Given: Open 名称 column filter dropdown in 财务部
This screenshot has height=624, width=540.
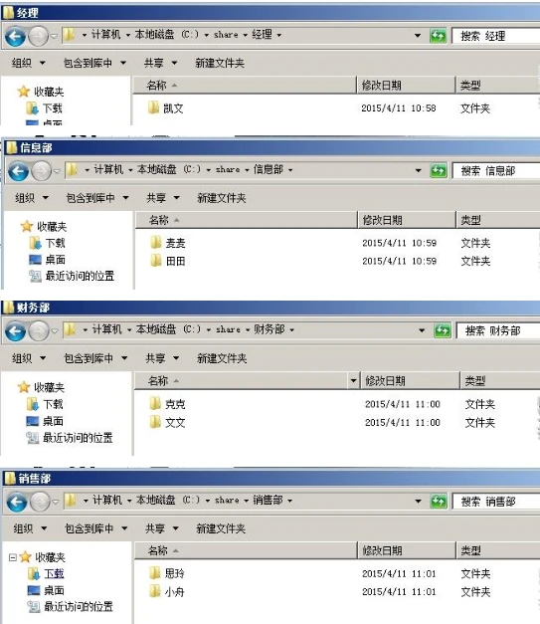Looking at the screenshot, I should click(353, 381).
